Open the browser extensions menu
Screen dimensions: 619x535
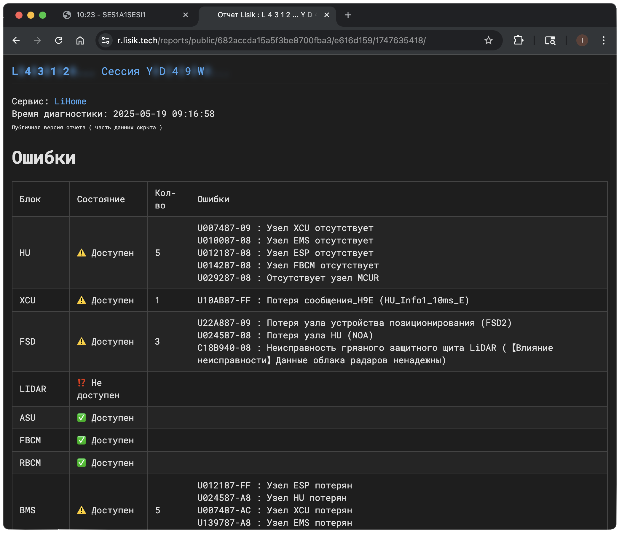point(518,40)
